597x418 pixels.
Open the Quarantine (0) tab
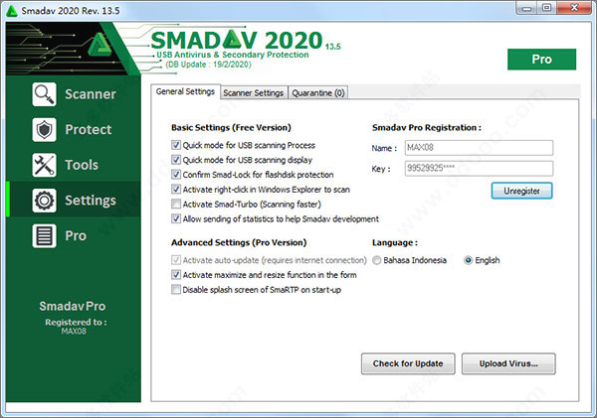(x=318, y=93)
